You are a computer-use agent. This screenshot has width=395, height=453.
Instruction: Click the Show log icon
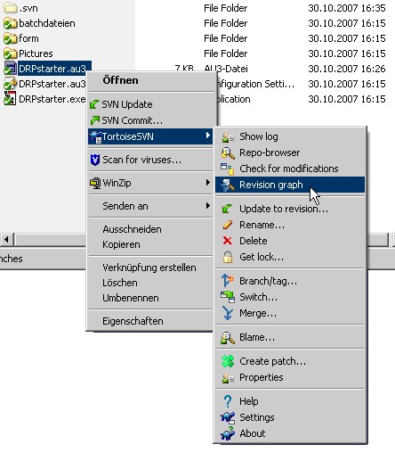(x=228, y=137)
